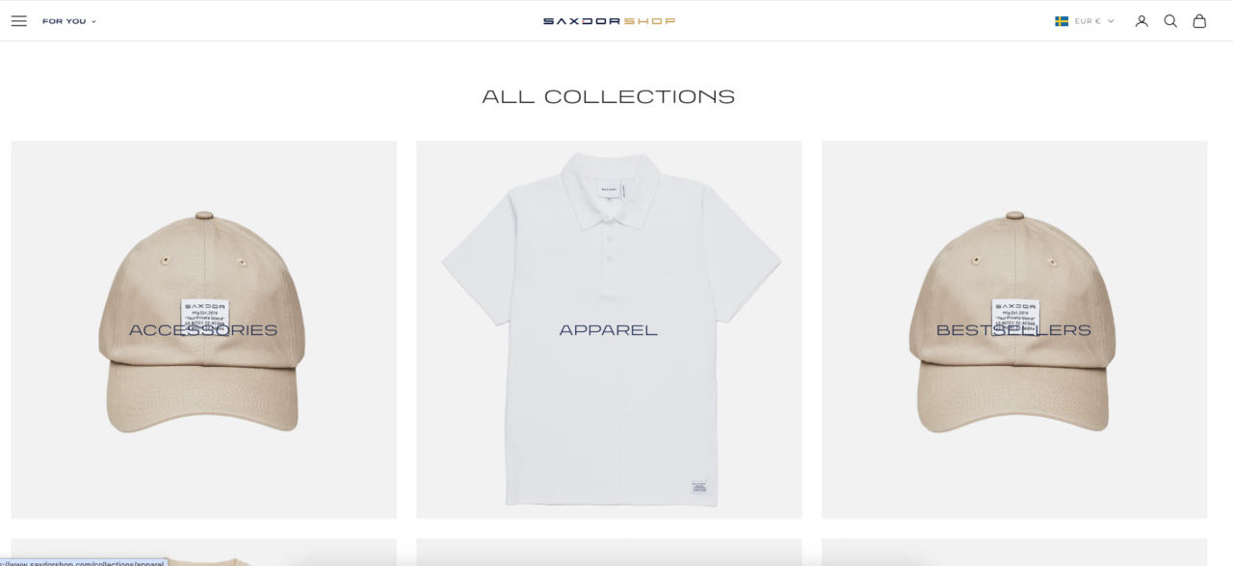Screen dimensions: 1233x566
Task: Expand the FOR YOU dropdown
Action: point(69,21)
